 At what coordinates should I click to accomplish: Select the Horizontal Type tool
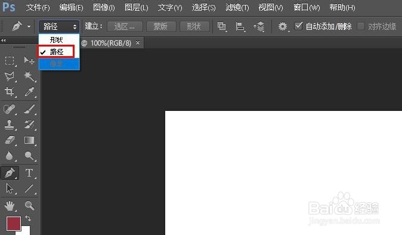pos(29,173)
